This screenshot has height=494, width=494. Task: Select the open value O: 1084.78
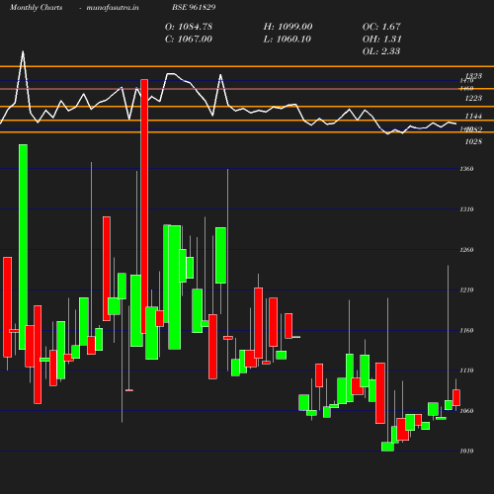click(189, 27)
